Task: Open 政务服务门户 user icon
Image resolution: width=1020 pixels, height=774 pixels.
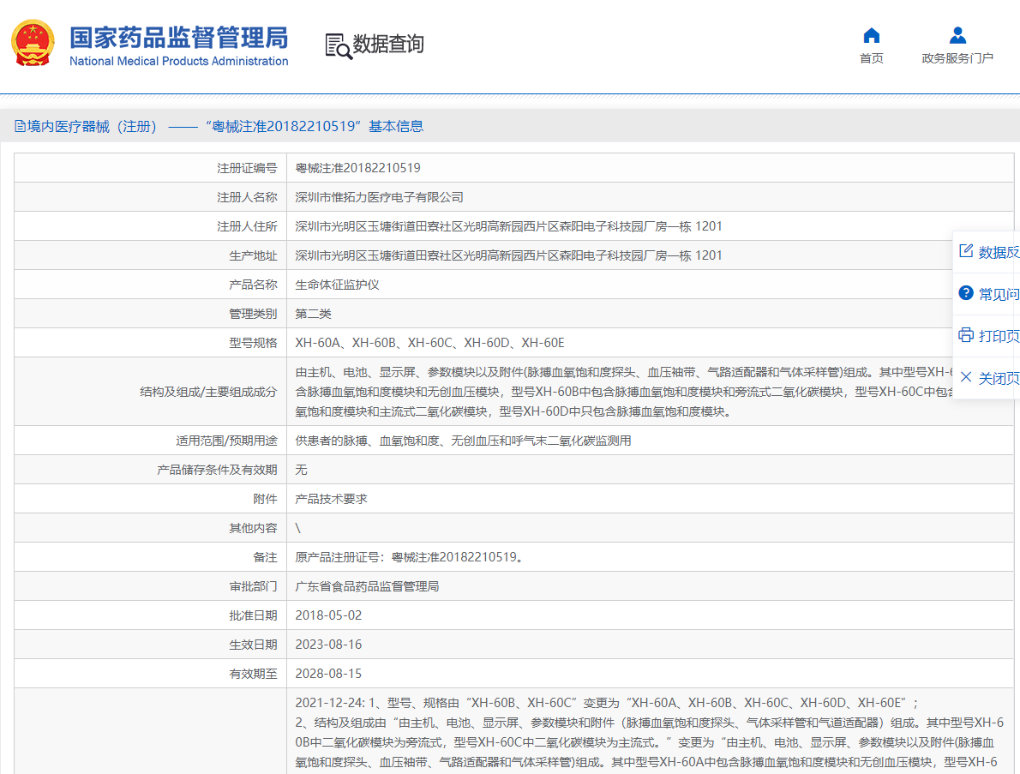Action: [957, 35]
